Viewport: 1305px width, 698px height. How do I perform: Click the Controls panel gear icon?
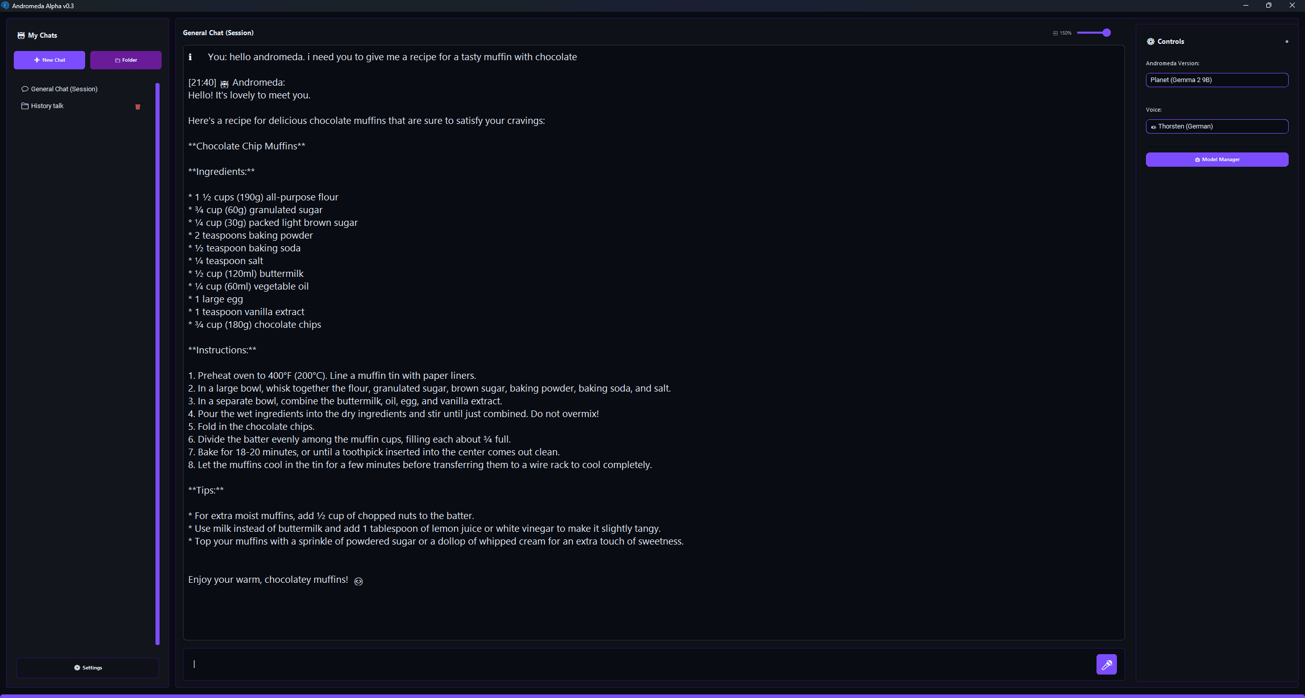coord(1151,42)
